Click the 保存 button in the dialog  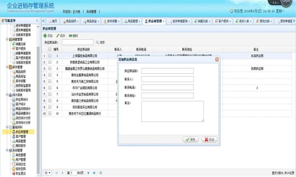[x=190, y=140]
